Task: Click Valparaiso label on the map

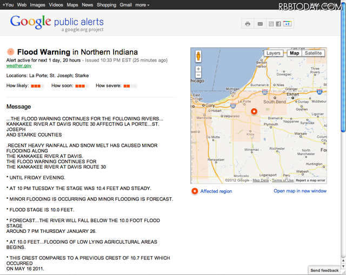Action: pyautogui.click(x=231, y=116)
